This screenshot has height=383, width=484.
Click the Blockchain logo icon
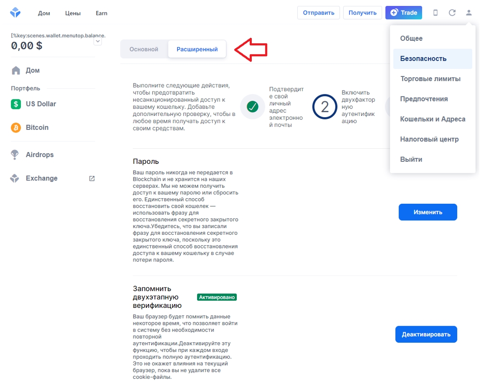coord(15,13)
